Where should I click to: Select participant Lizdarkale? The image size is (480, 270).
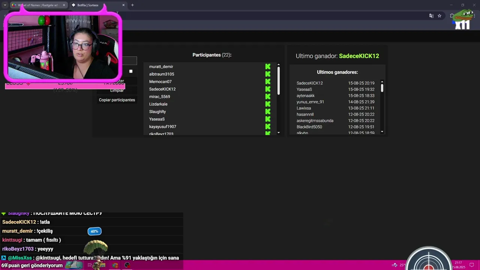coord(158,104)
